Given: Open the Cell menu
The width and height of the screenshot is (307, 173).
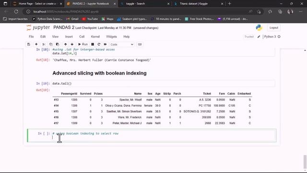Looking at the screenshot, I should pyautogui.click(x=82, y=37).
